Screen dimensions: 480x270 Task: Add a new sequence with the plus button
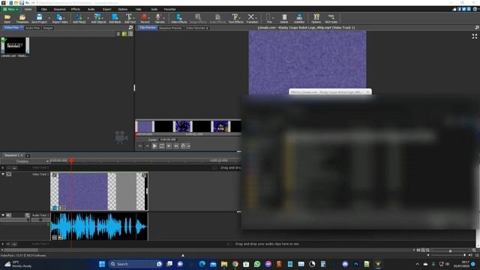(28, 155)
